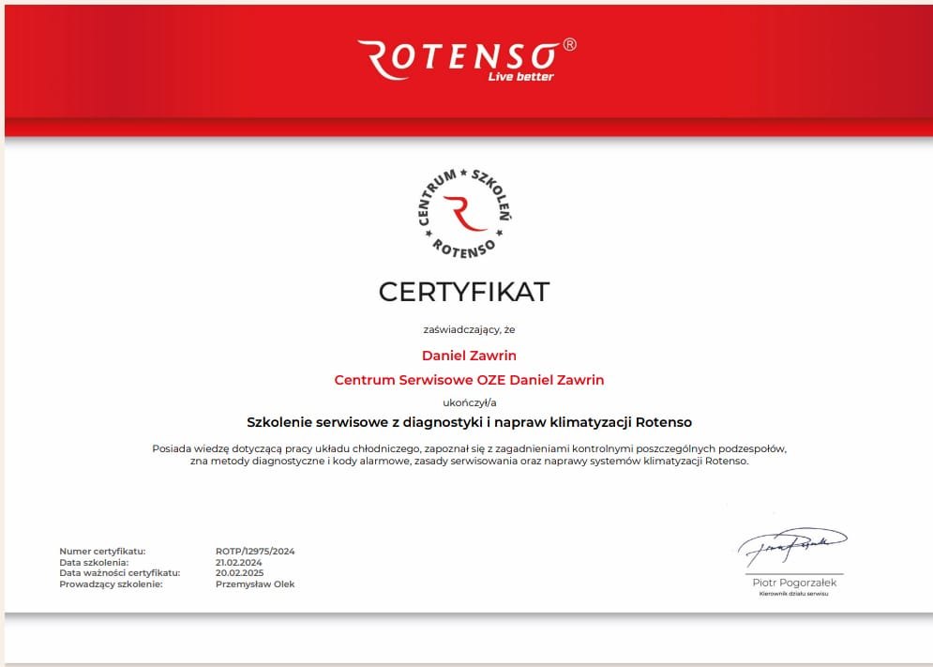Click the registered trademark symbol beside ROTENSO
This screenshot has height=667, width=933.
tap(569, 45)
